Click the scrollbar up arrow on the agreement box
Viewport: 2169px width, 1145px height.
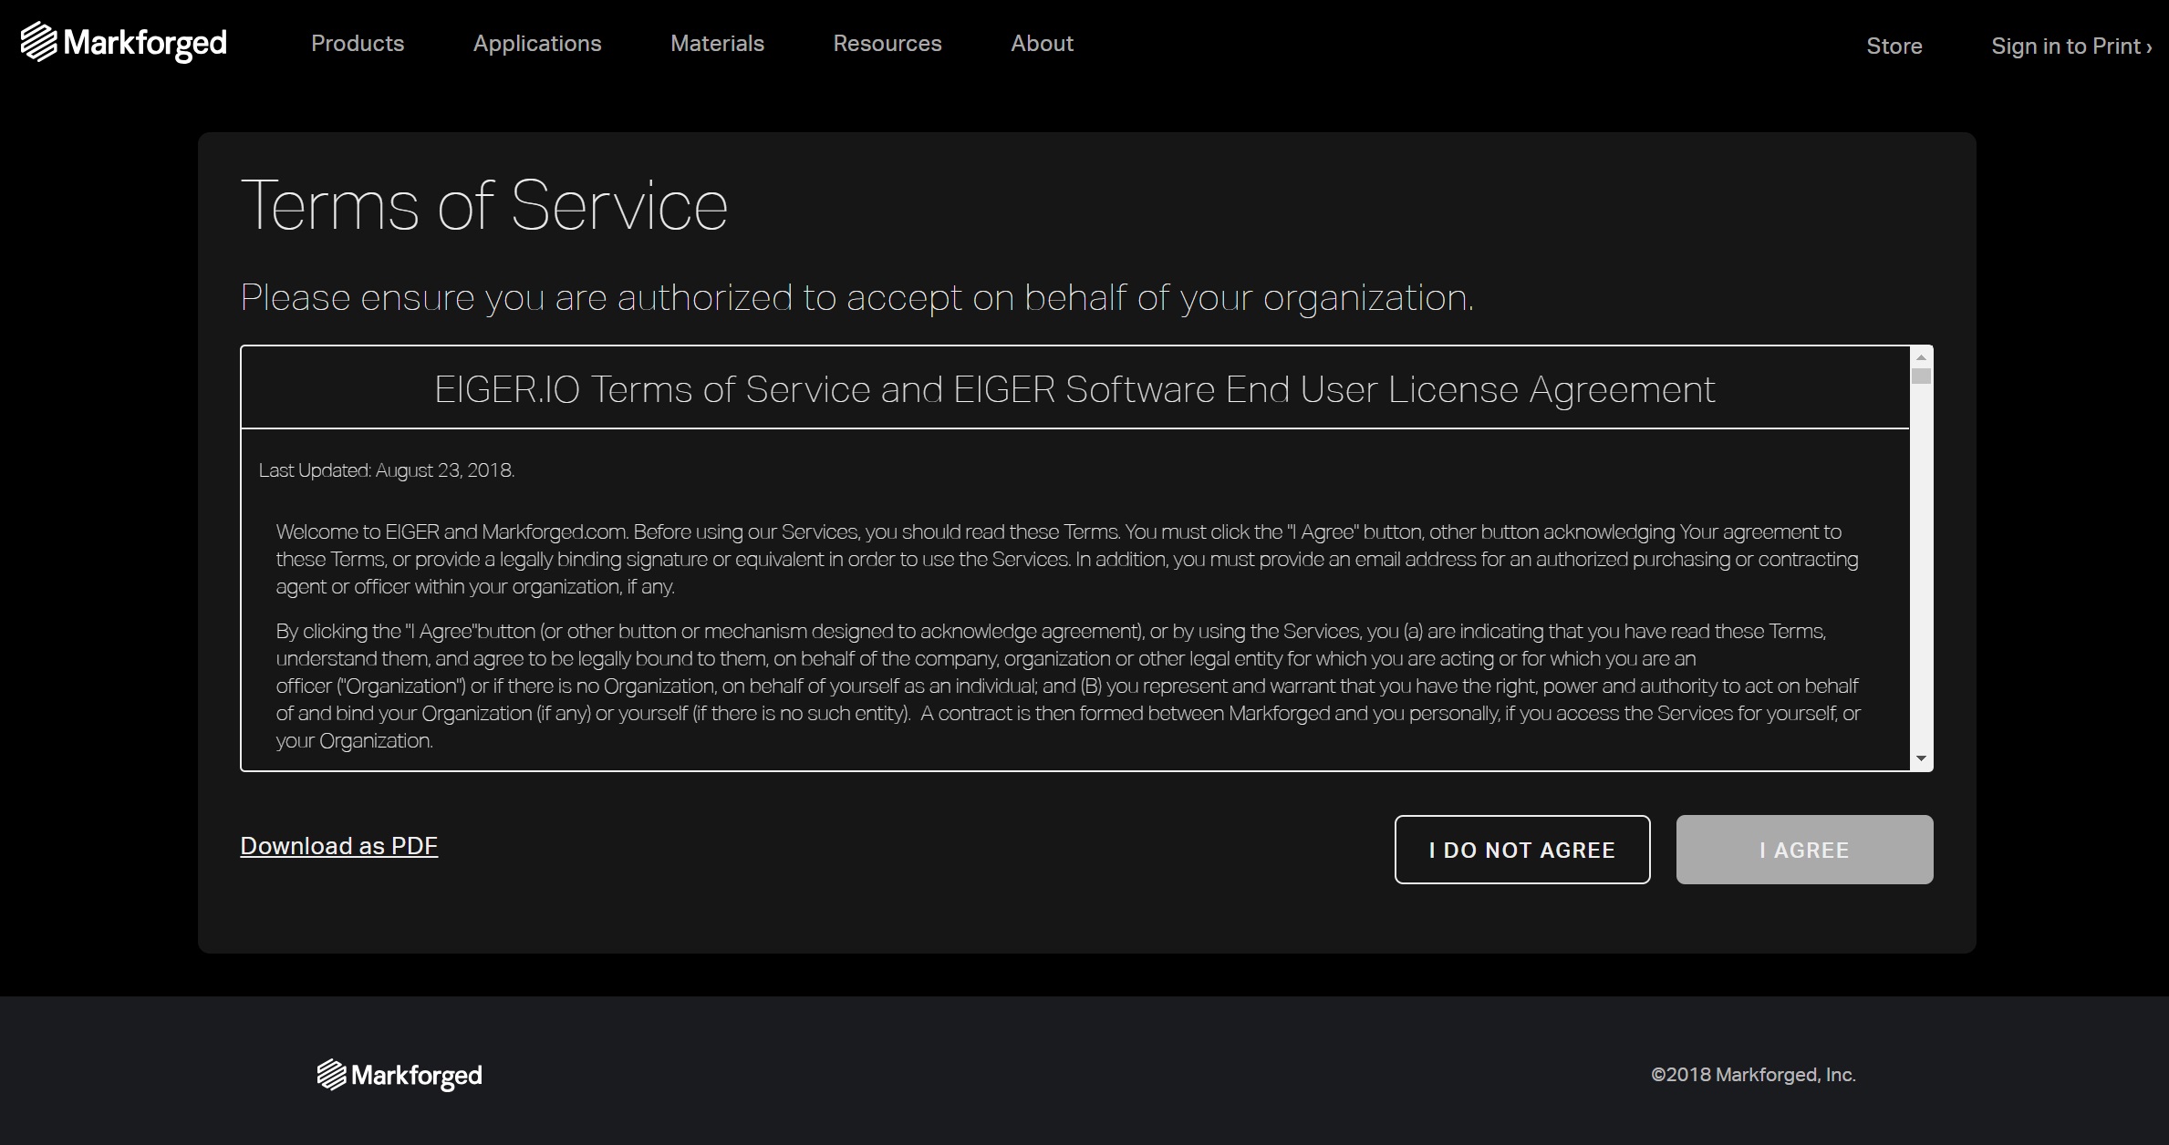coord(1923,357)
